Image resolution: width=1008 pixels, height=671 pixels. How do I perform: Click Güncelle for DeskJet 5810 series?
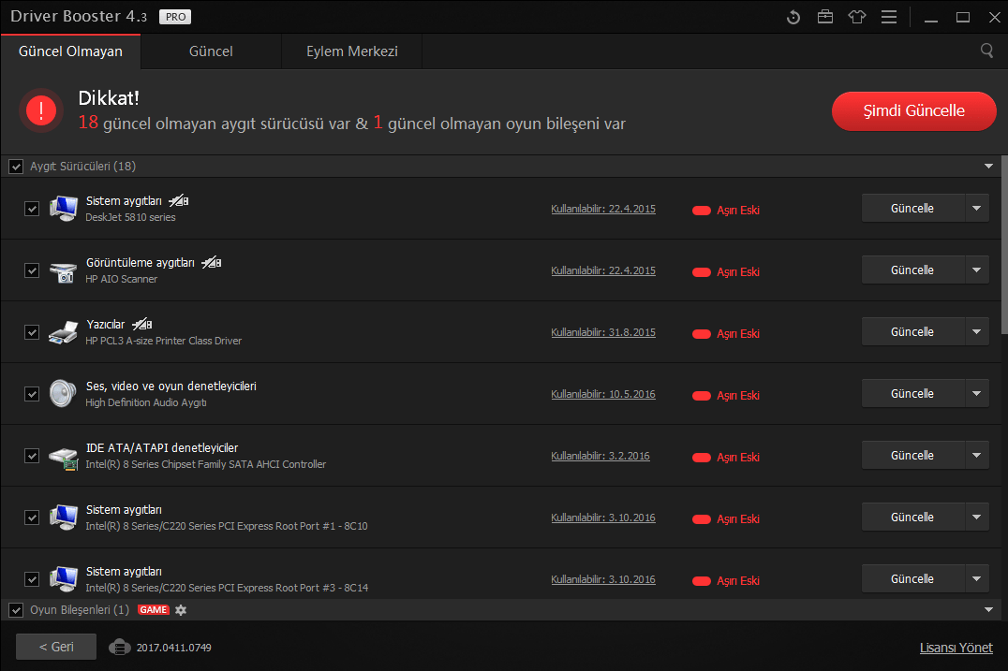(x=912, y=208)
